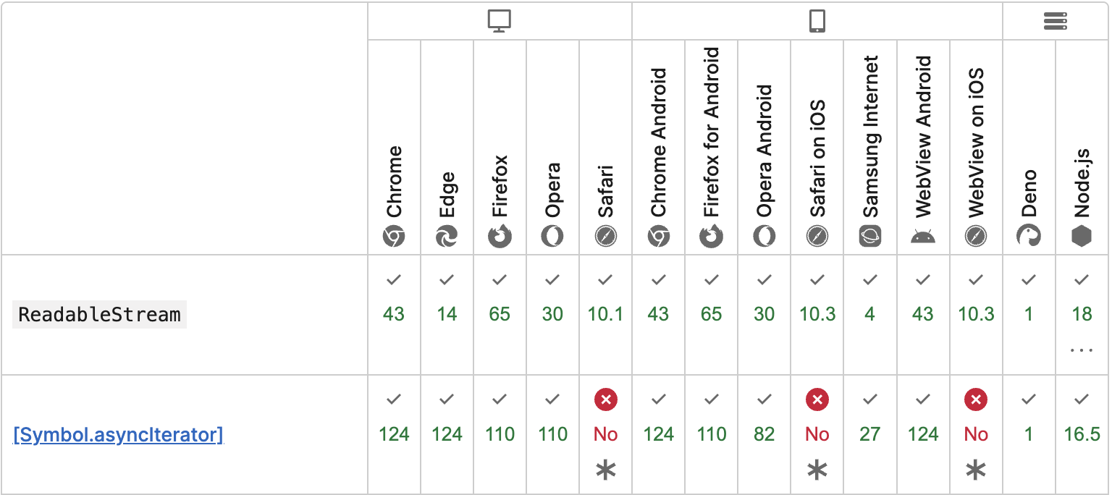
Task: Click the Chrome browser logo icon
Action: 394,237
